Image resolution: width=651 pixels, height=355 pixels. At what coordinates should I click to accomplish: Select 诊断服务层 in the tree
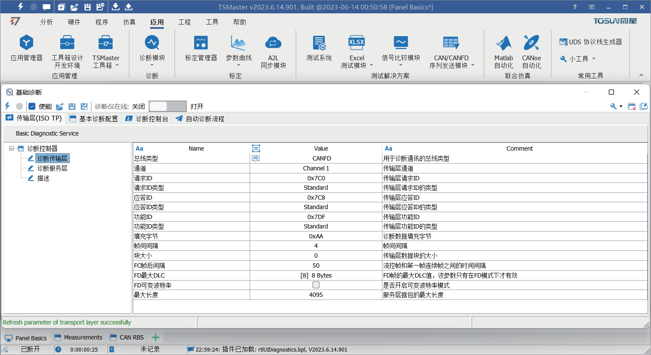click(x=52, y=168)
